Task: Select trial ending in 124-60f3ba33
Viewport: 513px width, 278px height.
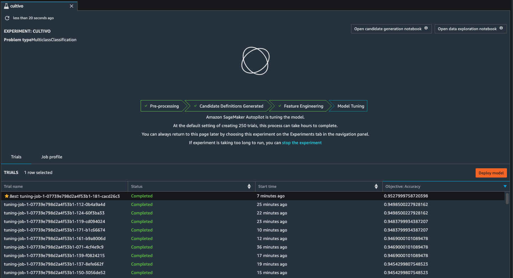Action: [252, 213]
